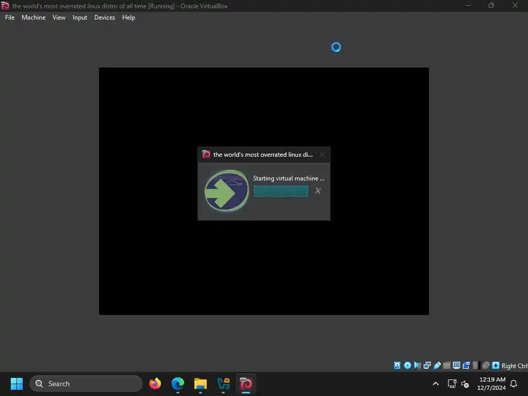The height and width of the screenshot is (396, 528).
Task: Click the optical disc status icon
Action: (407, 366)
